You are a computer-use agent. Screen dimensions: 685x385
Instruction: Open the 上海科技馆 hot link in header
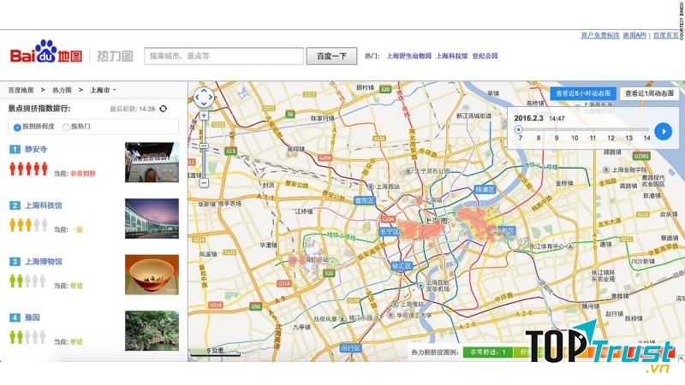[452, 56]
